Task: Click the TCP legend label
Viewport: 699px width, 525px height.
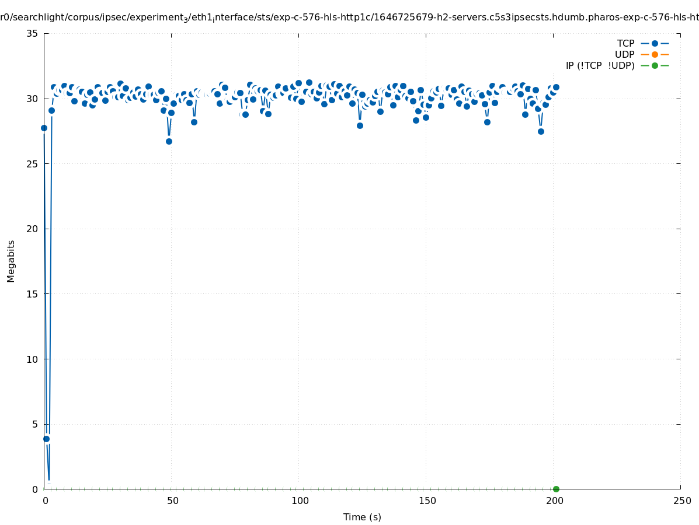Action: [625, 43]
